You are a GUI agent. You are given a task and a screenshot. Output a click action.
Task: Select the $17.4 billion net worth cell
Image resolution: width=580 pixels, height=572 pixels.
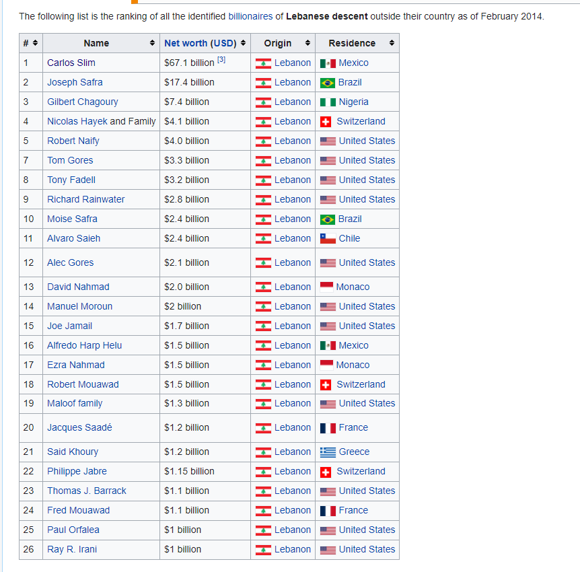click(205, 82)
